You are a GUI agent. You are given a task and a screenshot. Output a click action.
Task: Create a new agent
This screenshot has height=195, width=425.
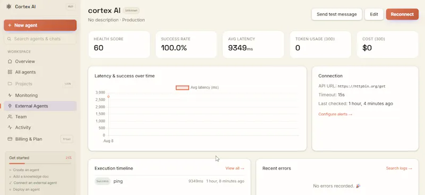40,25
